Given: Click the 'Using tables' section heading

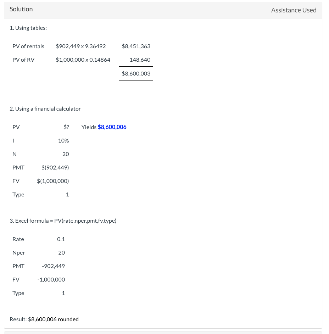Looking at the screenshot, I should [28, 28].
